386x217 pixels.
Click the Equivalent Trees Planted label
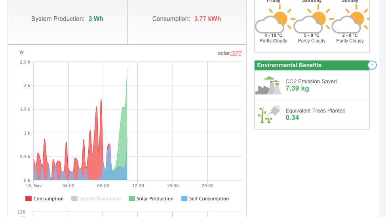316,111
